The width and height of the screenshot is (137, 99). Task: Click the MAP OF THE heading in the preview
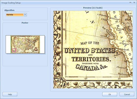90,43
